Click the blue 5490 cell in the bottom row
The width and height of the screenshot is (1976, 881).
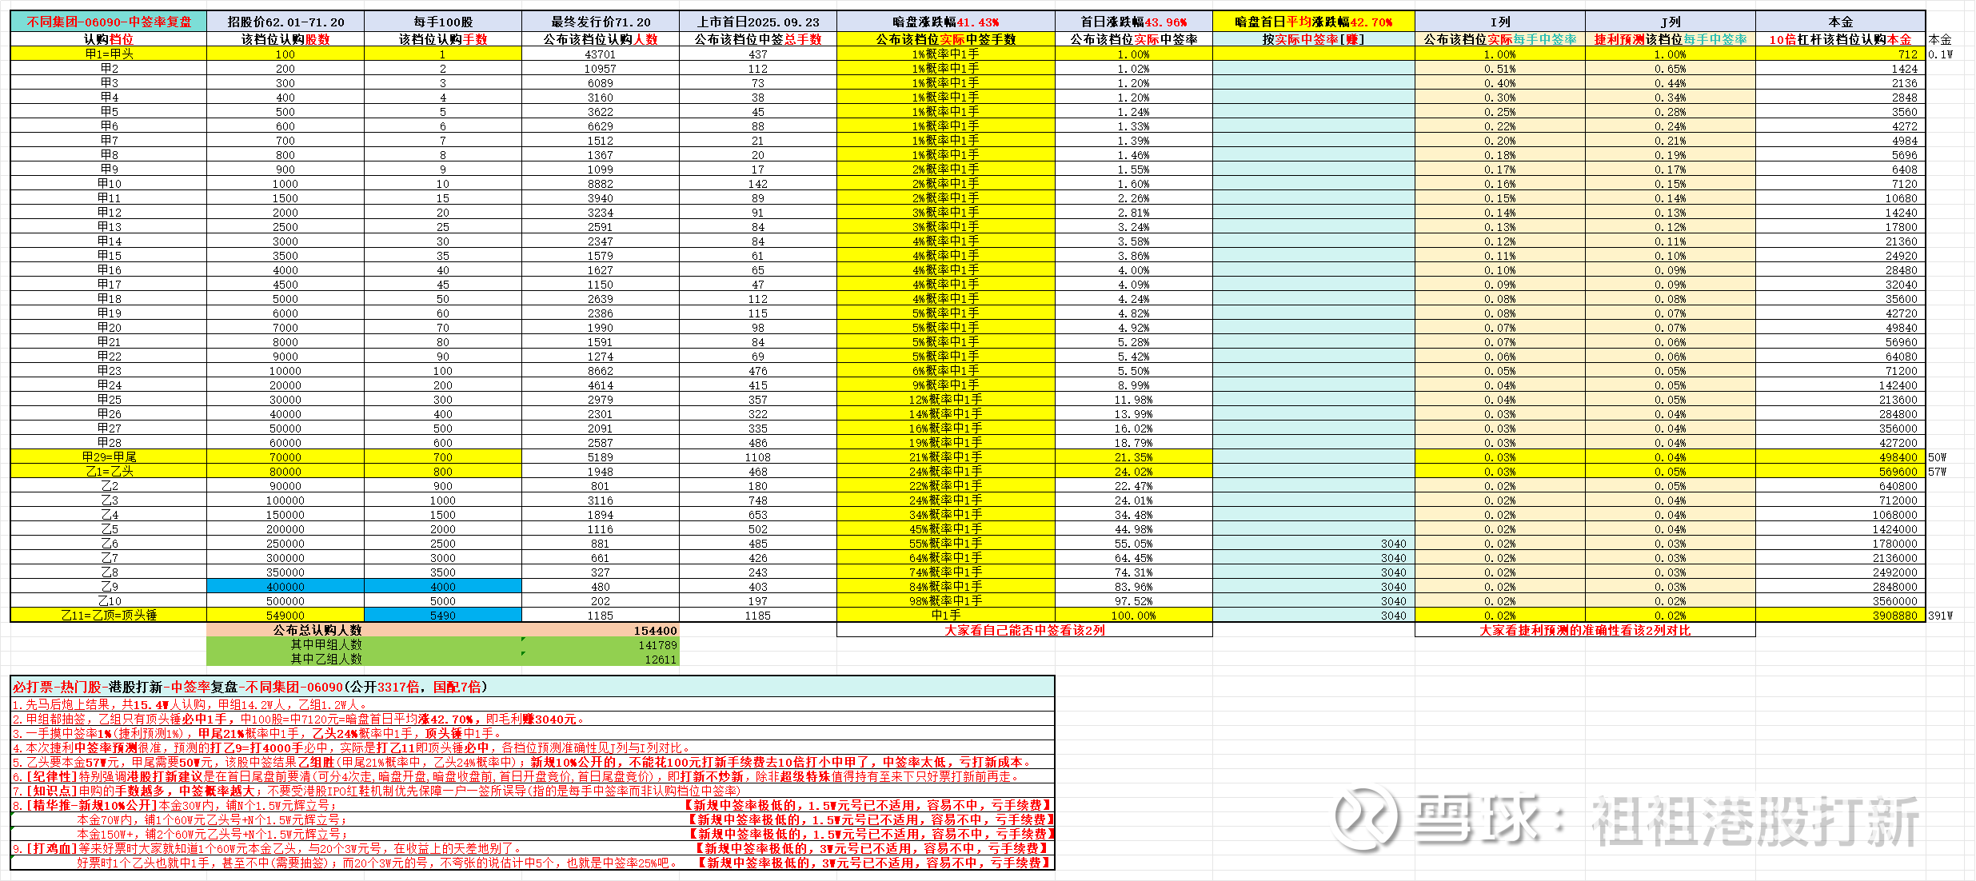click(x=442, y=615)
